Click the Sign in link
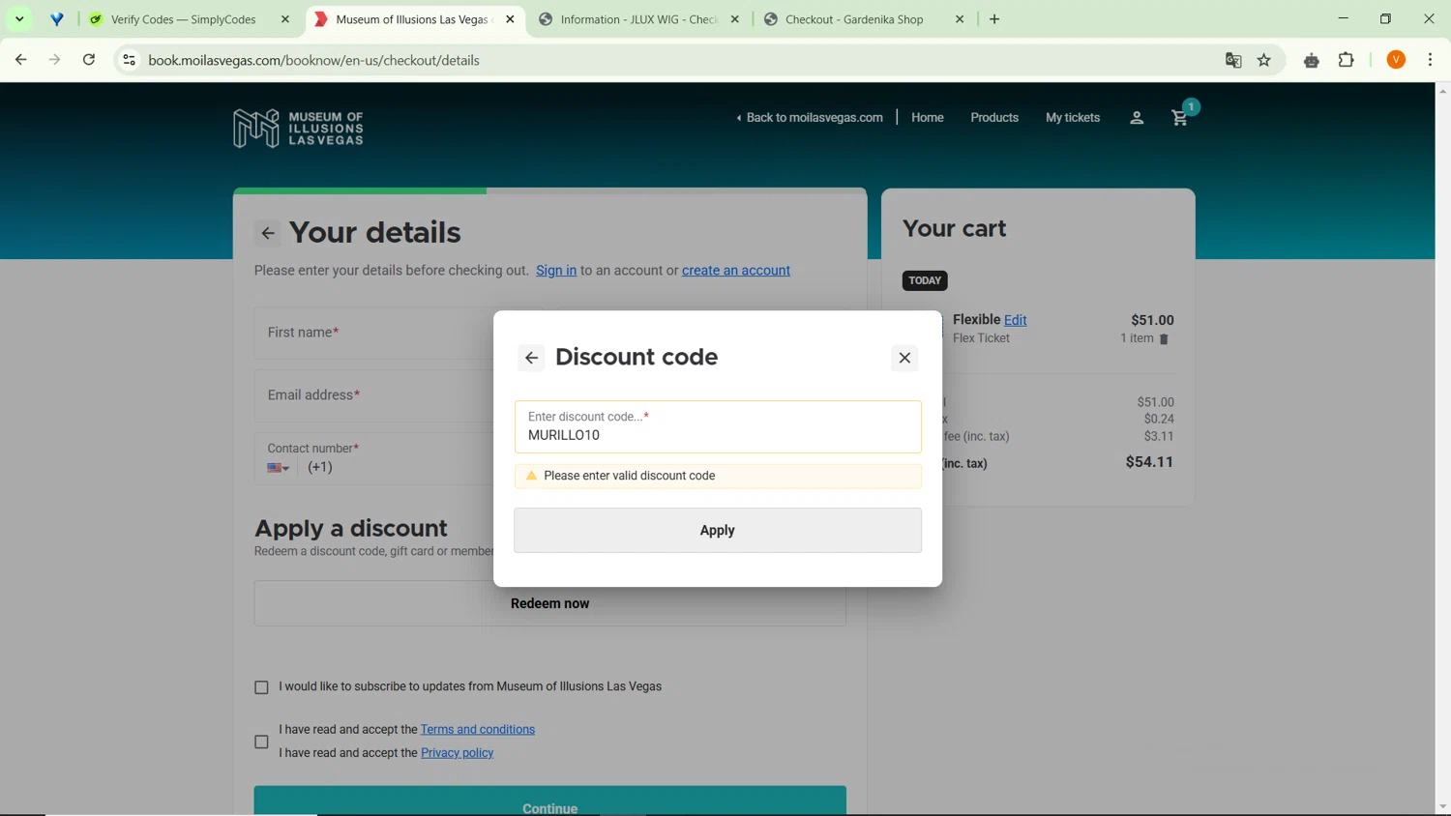The height and width of the screenshot is (816, 1451). point(556,271)
